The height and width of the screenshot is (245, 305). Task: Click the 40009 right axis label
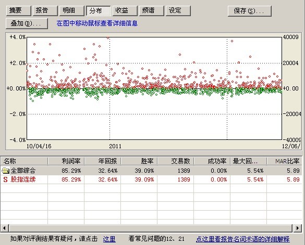click(290, 37)
